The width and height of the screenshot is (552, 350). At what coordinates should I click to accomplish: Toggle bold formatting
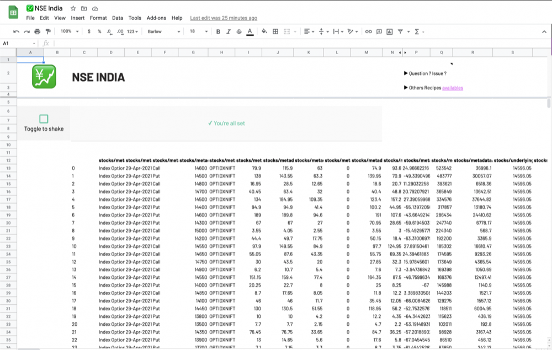[219, 31]
